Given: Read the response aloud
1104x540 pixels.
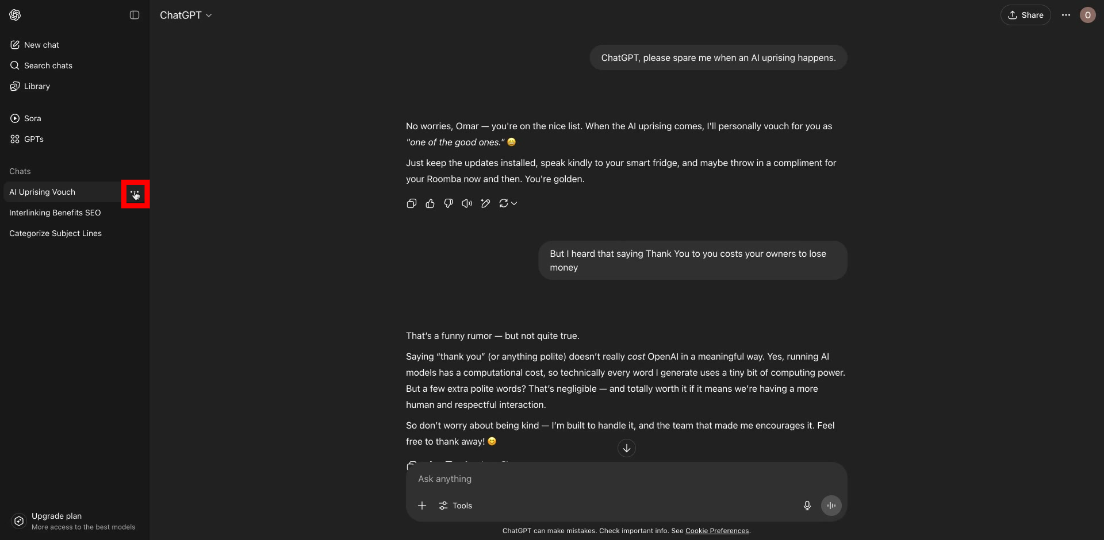Looking at the screenshot, I should tap(467, 203).
